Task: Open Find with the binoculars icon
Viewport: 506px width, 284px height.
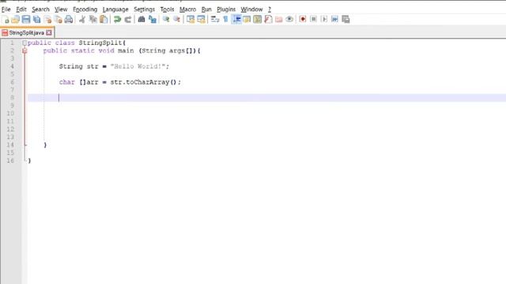Action: tap(142, 19)
